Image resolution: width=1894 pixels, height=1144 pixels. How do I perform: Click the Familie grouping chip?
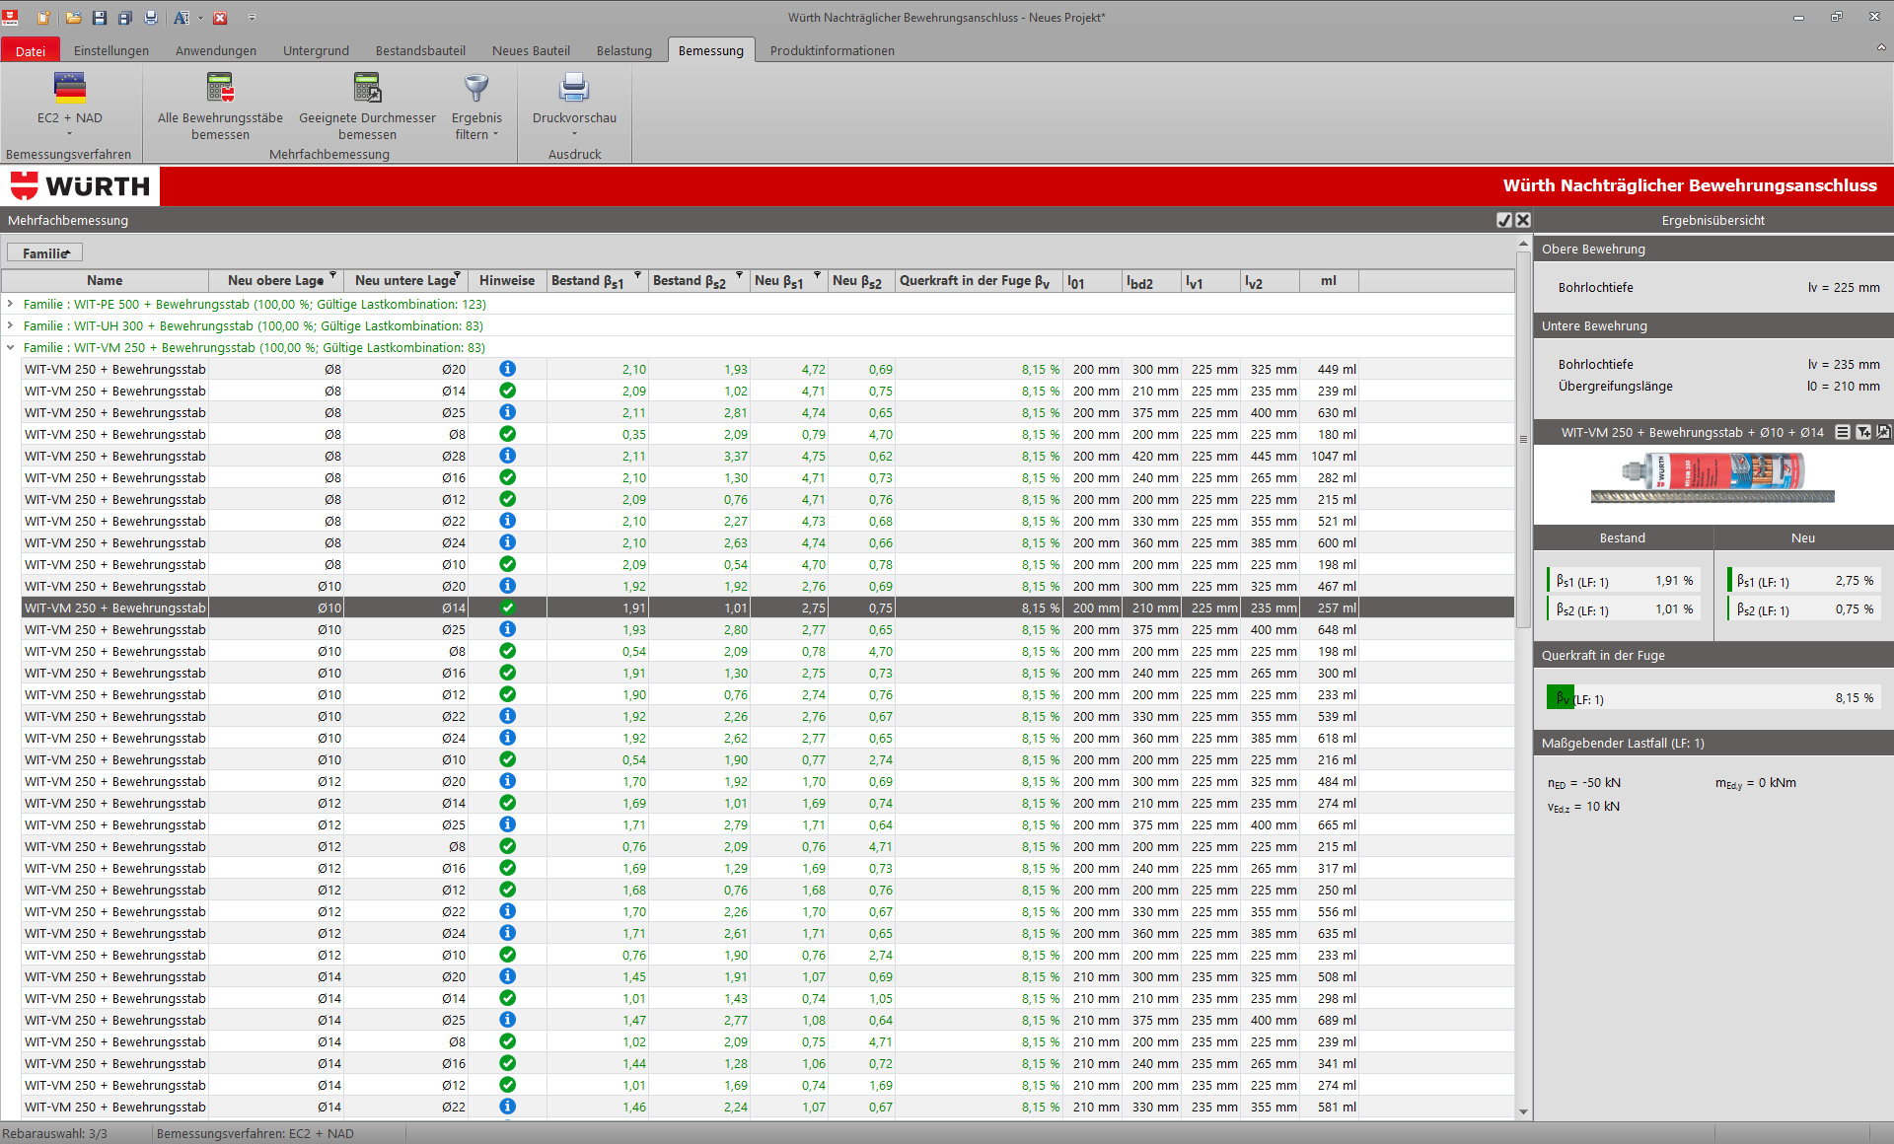click(45, 253)
